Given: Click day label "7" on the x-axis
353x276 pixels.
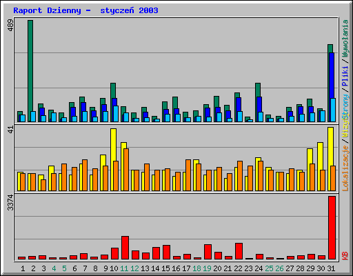Looking at the screenshot, I should (x=85, y=268).
